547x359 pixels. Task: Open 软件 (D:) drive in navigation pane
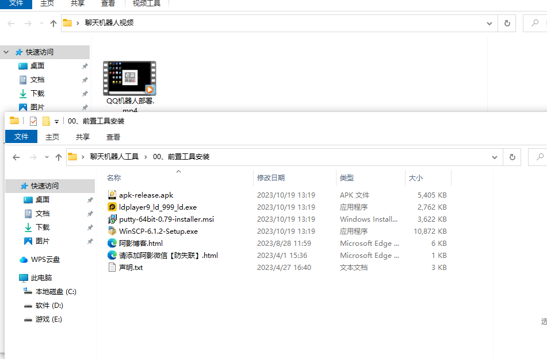pos(49,306)
